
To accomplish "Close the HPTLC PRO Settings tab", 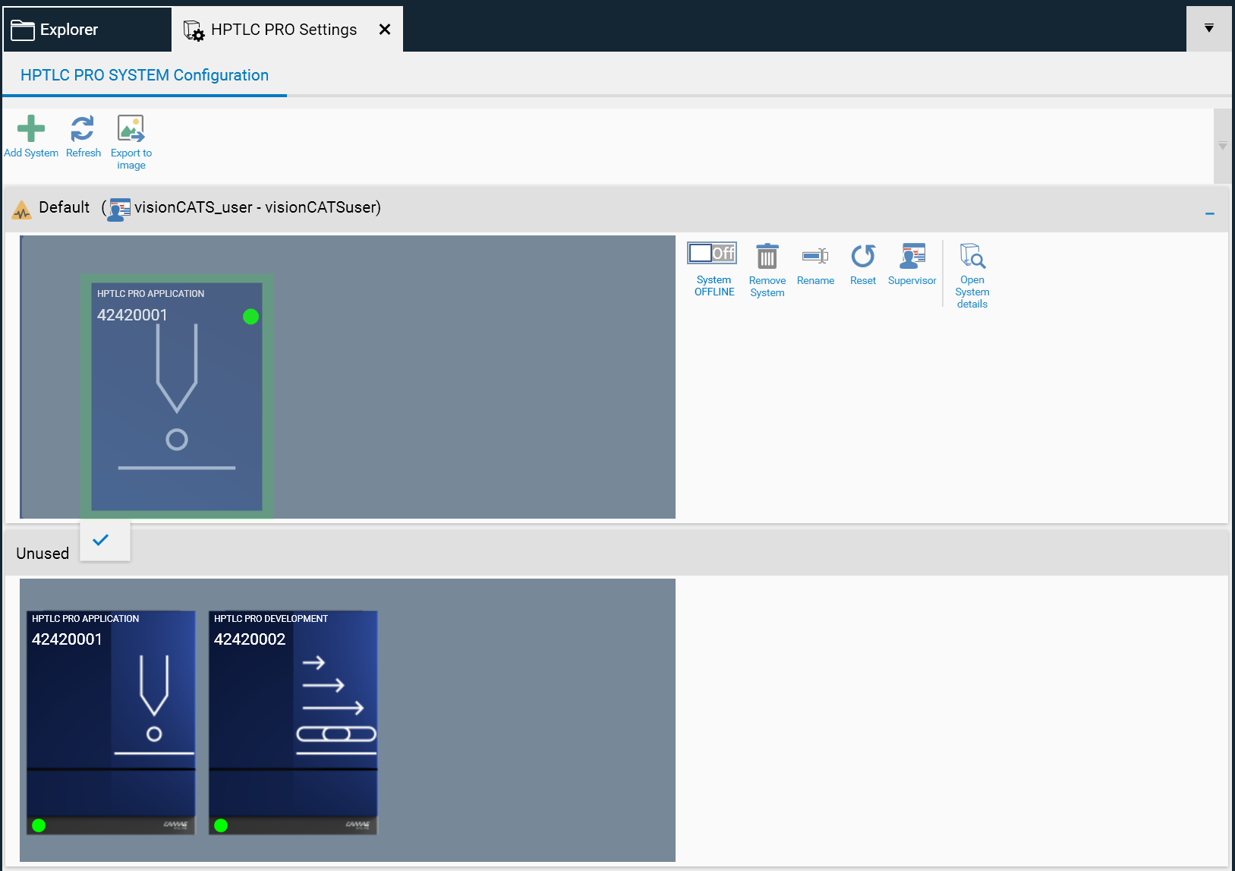I will (x=385, y=30).
